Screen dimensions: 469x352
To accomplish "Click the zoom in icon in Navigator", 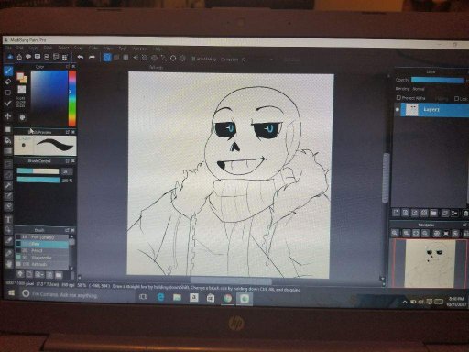I will pyautogui.click(x=406, y=234).
